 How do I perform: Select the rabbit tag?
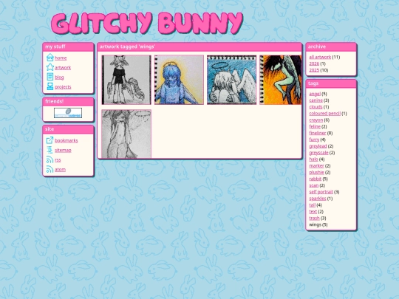click(316, 179)
